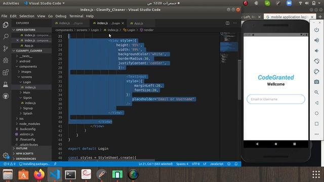Collapse the components folder
This screenshot has width=324, height=182.
(28, 66)
